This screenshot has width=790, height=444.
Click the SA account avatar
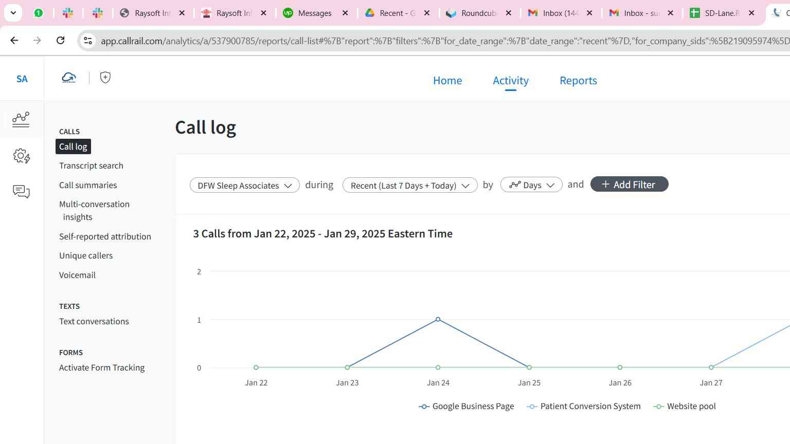click(22, 79)
